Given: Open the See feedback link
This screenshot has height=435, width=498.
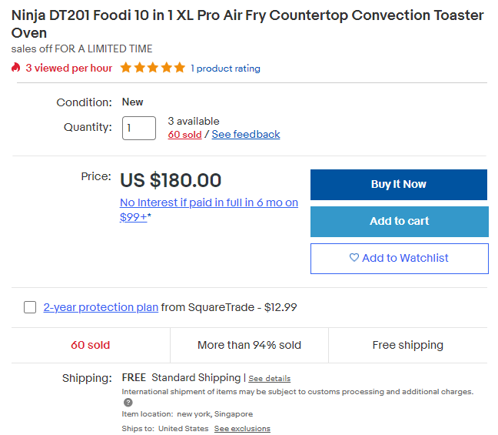Looking at the screenshot, I should [x=246, y=135].
